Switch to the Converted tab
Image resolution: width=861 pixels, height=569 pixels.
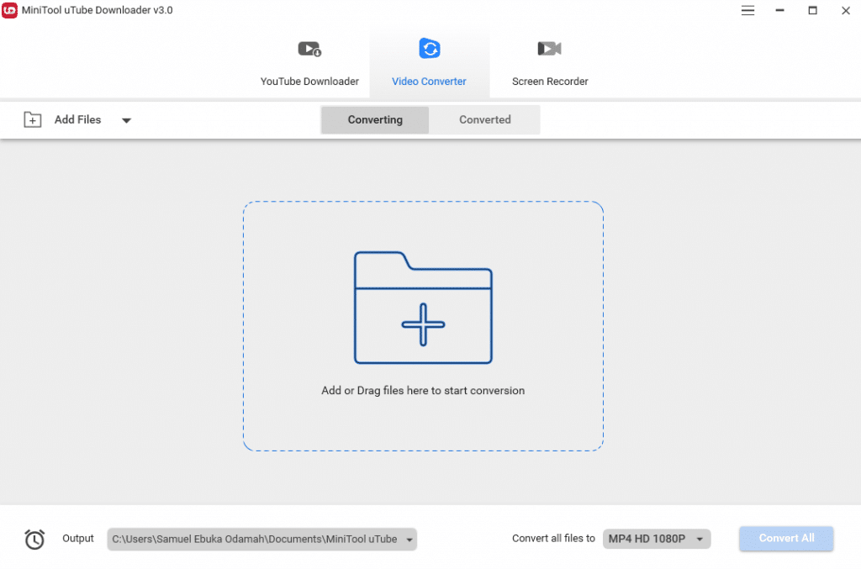pyautogui.click(x=485, y=119)
